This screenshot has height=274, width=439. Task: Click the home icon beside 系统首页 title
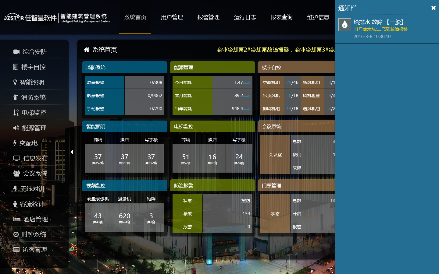(87, 50)
